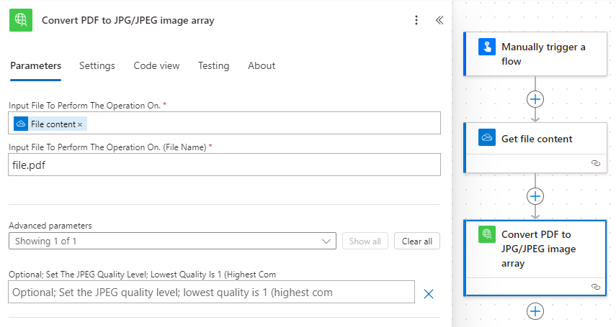Click the link icon on Convert PDF card
This screenshot has height=327, width=616.
pyautogui.click(x=596, y=287)
